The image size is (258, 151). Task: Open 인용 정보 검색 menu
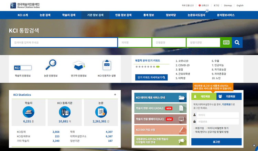[x=123, y=15]
